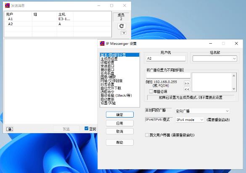
Task: Click the broadcast address list box
Action: click(x=212, y=82)
